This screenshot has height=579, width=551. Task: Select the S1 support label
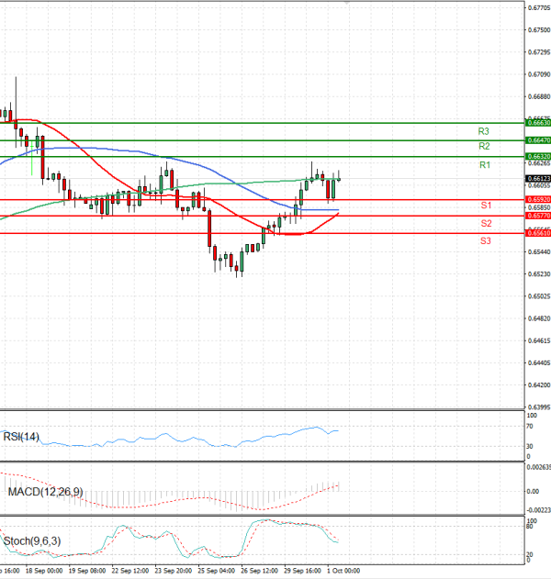[486, 205]
